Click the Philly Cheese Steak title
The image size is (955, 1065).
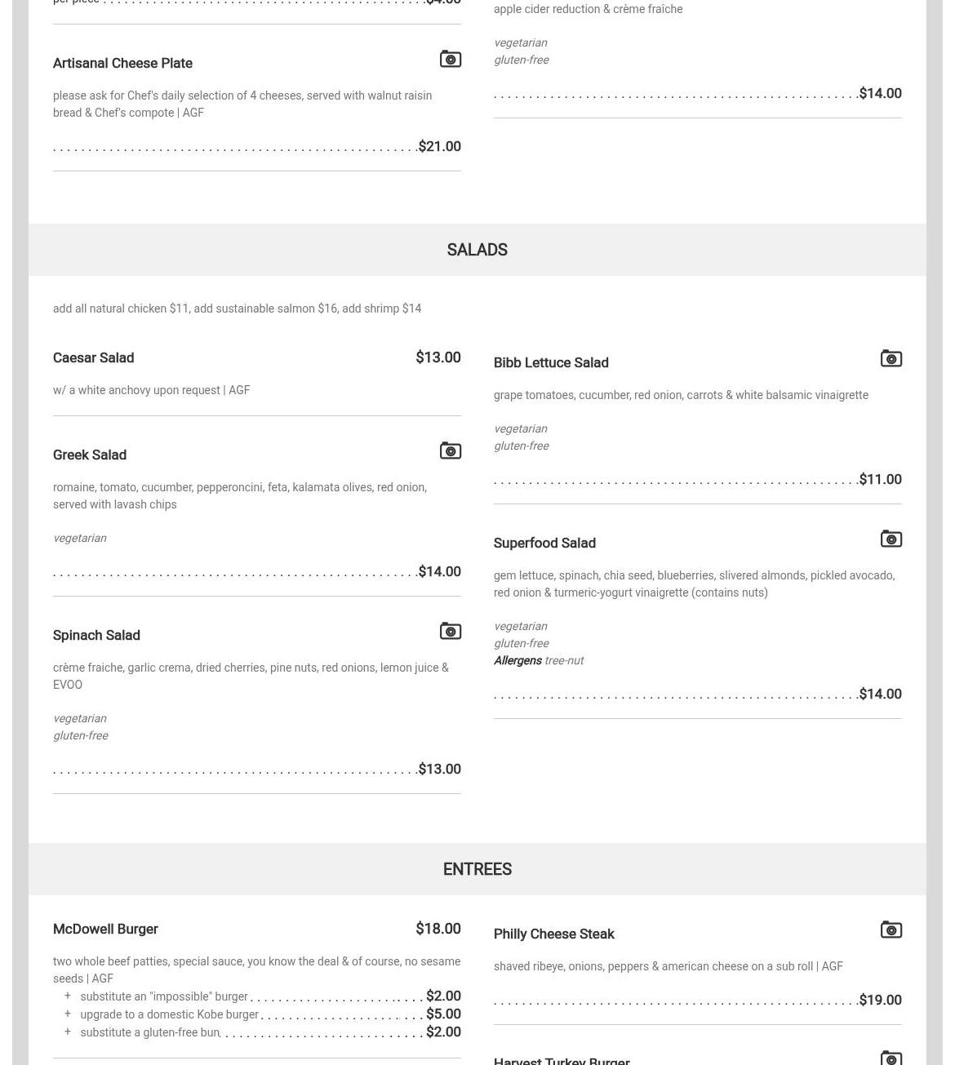click(553, 934)
